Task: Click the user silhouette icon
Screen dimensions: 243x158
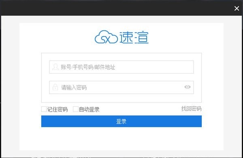Action: (55, 67)
